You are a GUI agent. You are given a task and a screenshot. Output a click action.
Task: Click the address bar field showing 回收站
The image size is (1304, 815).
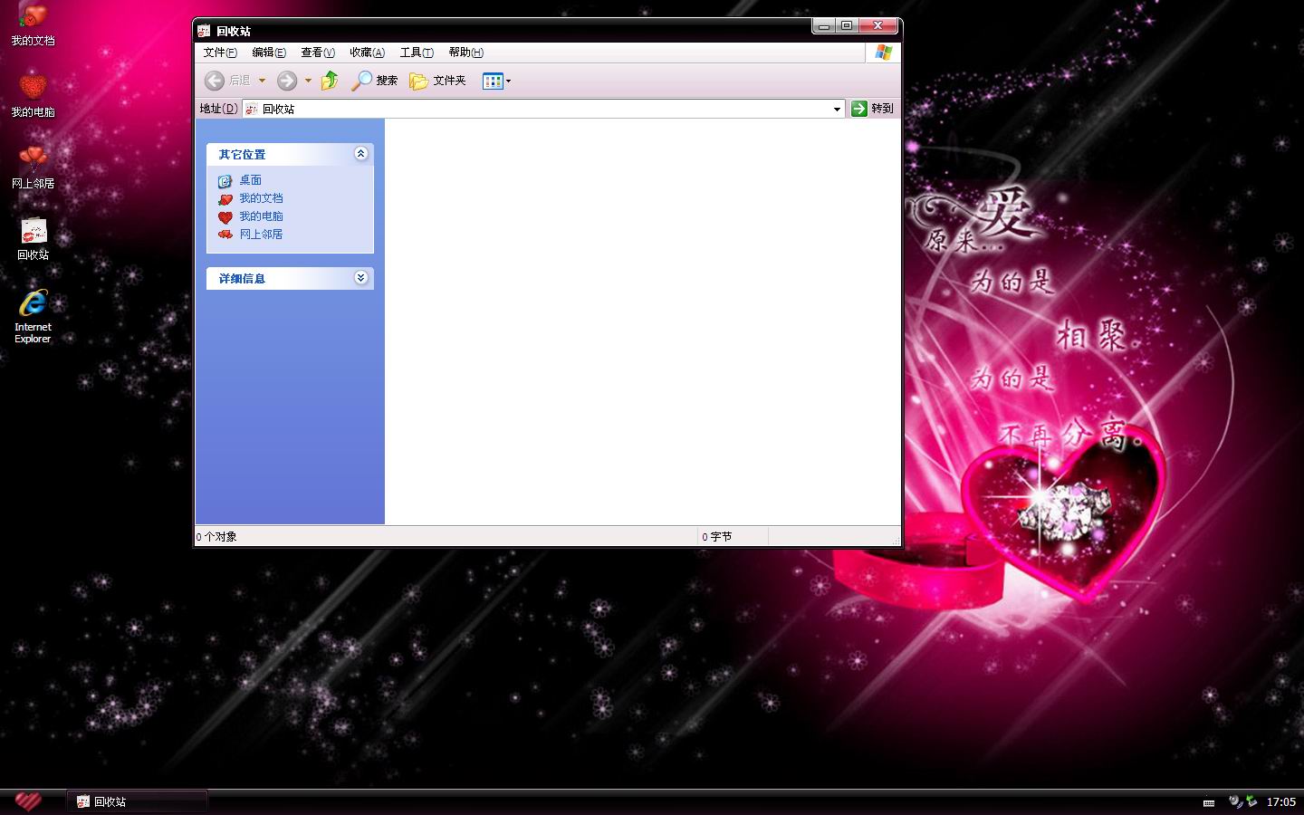(543, 109)
